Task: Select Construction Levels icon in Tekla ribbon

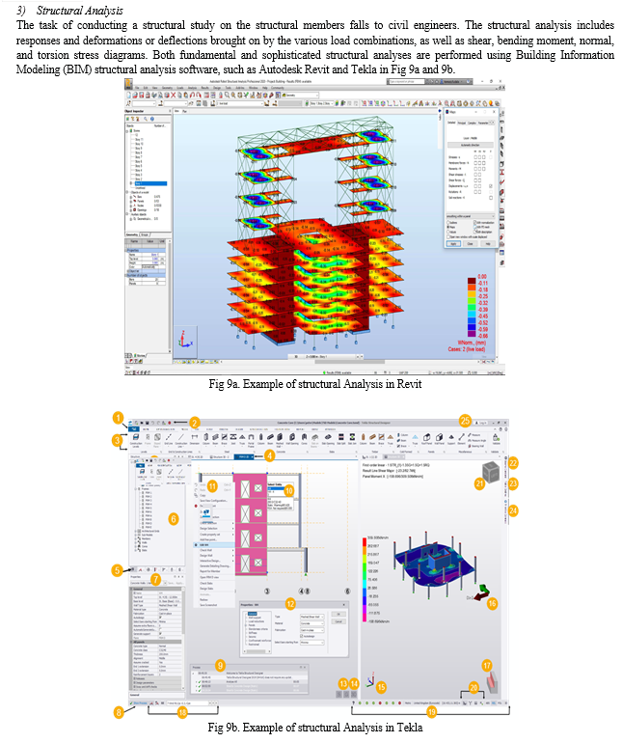Action: click(136, 440)
